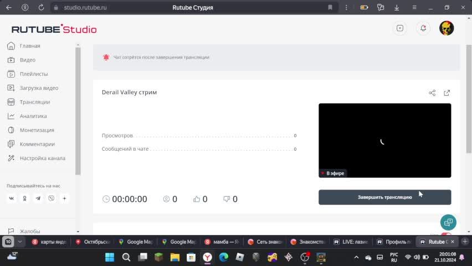Viewport: 472px width, 266px height.
Task: Open the Трансляции section
Action: [x=29, y=102]
